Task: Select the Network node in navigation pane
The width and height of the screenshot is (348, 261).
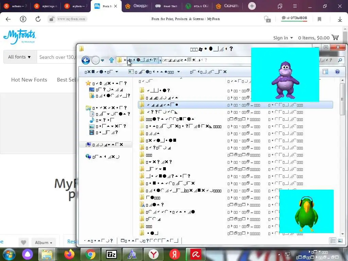Action: (x=103, y=157)
